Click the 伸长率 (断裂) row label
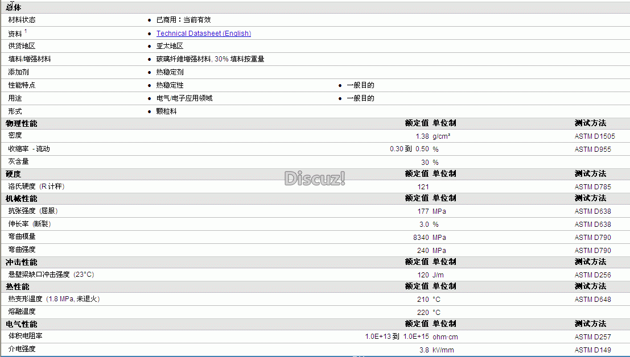630x357 pixels. pyautogui.click(x=30, y=224)
